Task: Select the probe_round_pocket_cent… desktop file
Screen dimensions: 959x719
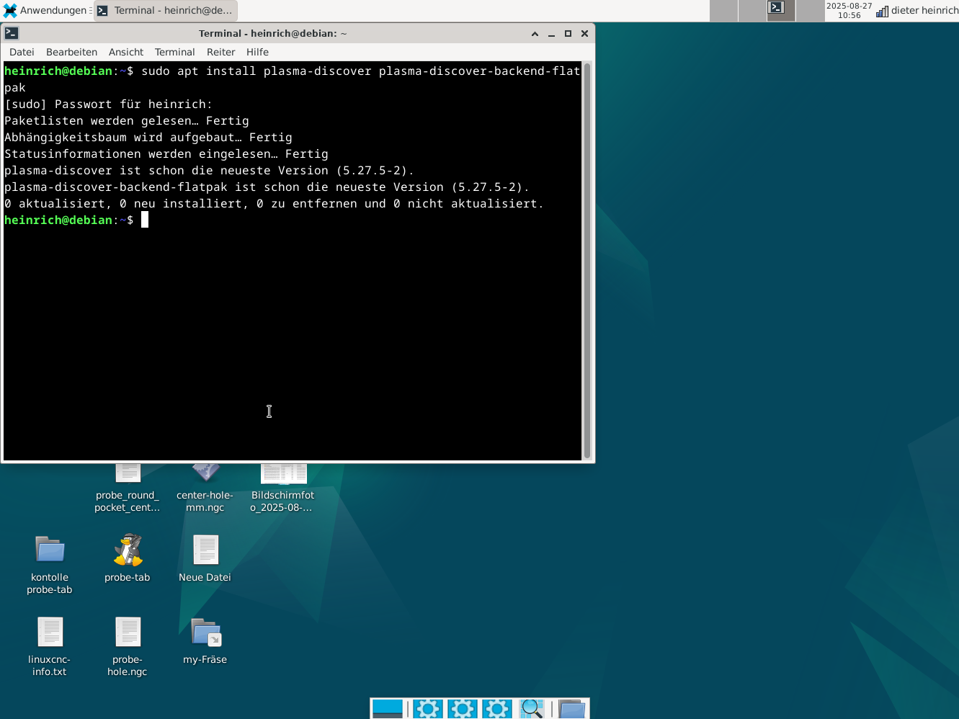Action: 128,488
